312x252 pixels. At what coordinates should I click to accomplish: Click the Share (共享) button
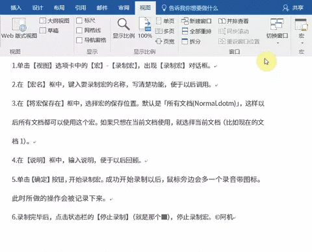coord(293,8)
